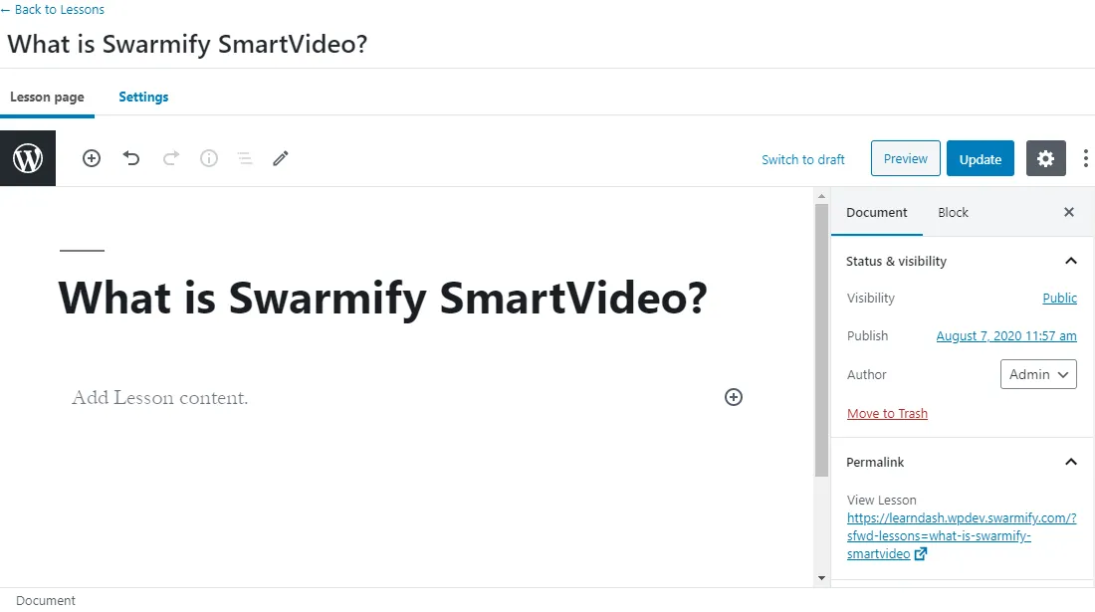The width and height of the screenshot is (1095, 612).
Task: Select the Block sidebar tab
Action: [x=954, y=212]
